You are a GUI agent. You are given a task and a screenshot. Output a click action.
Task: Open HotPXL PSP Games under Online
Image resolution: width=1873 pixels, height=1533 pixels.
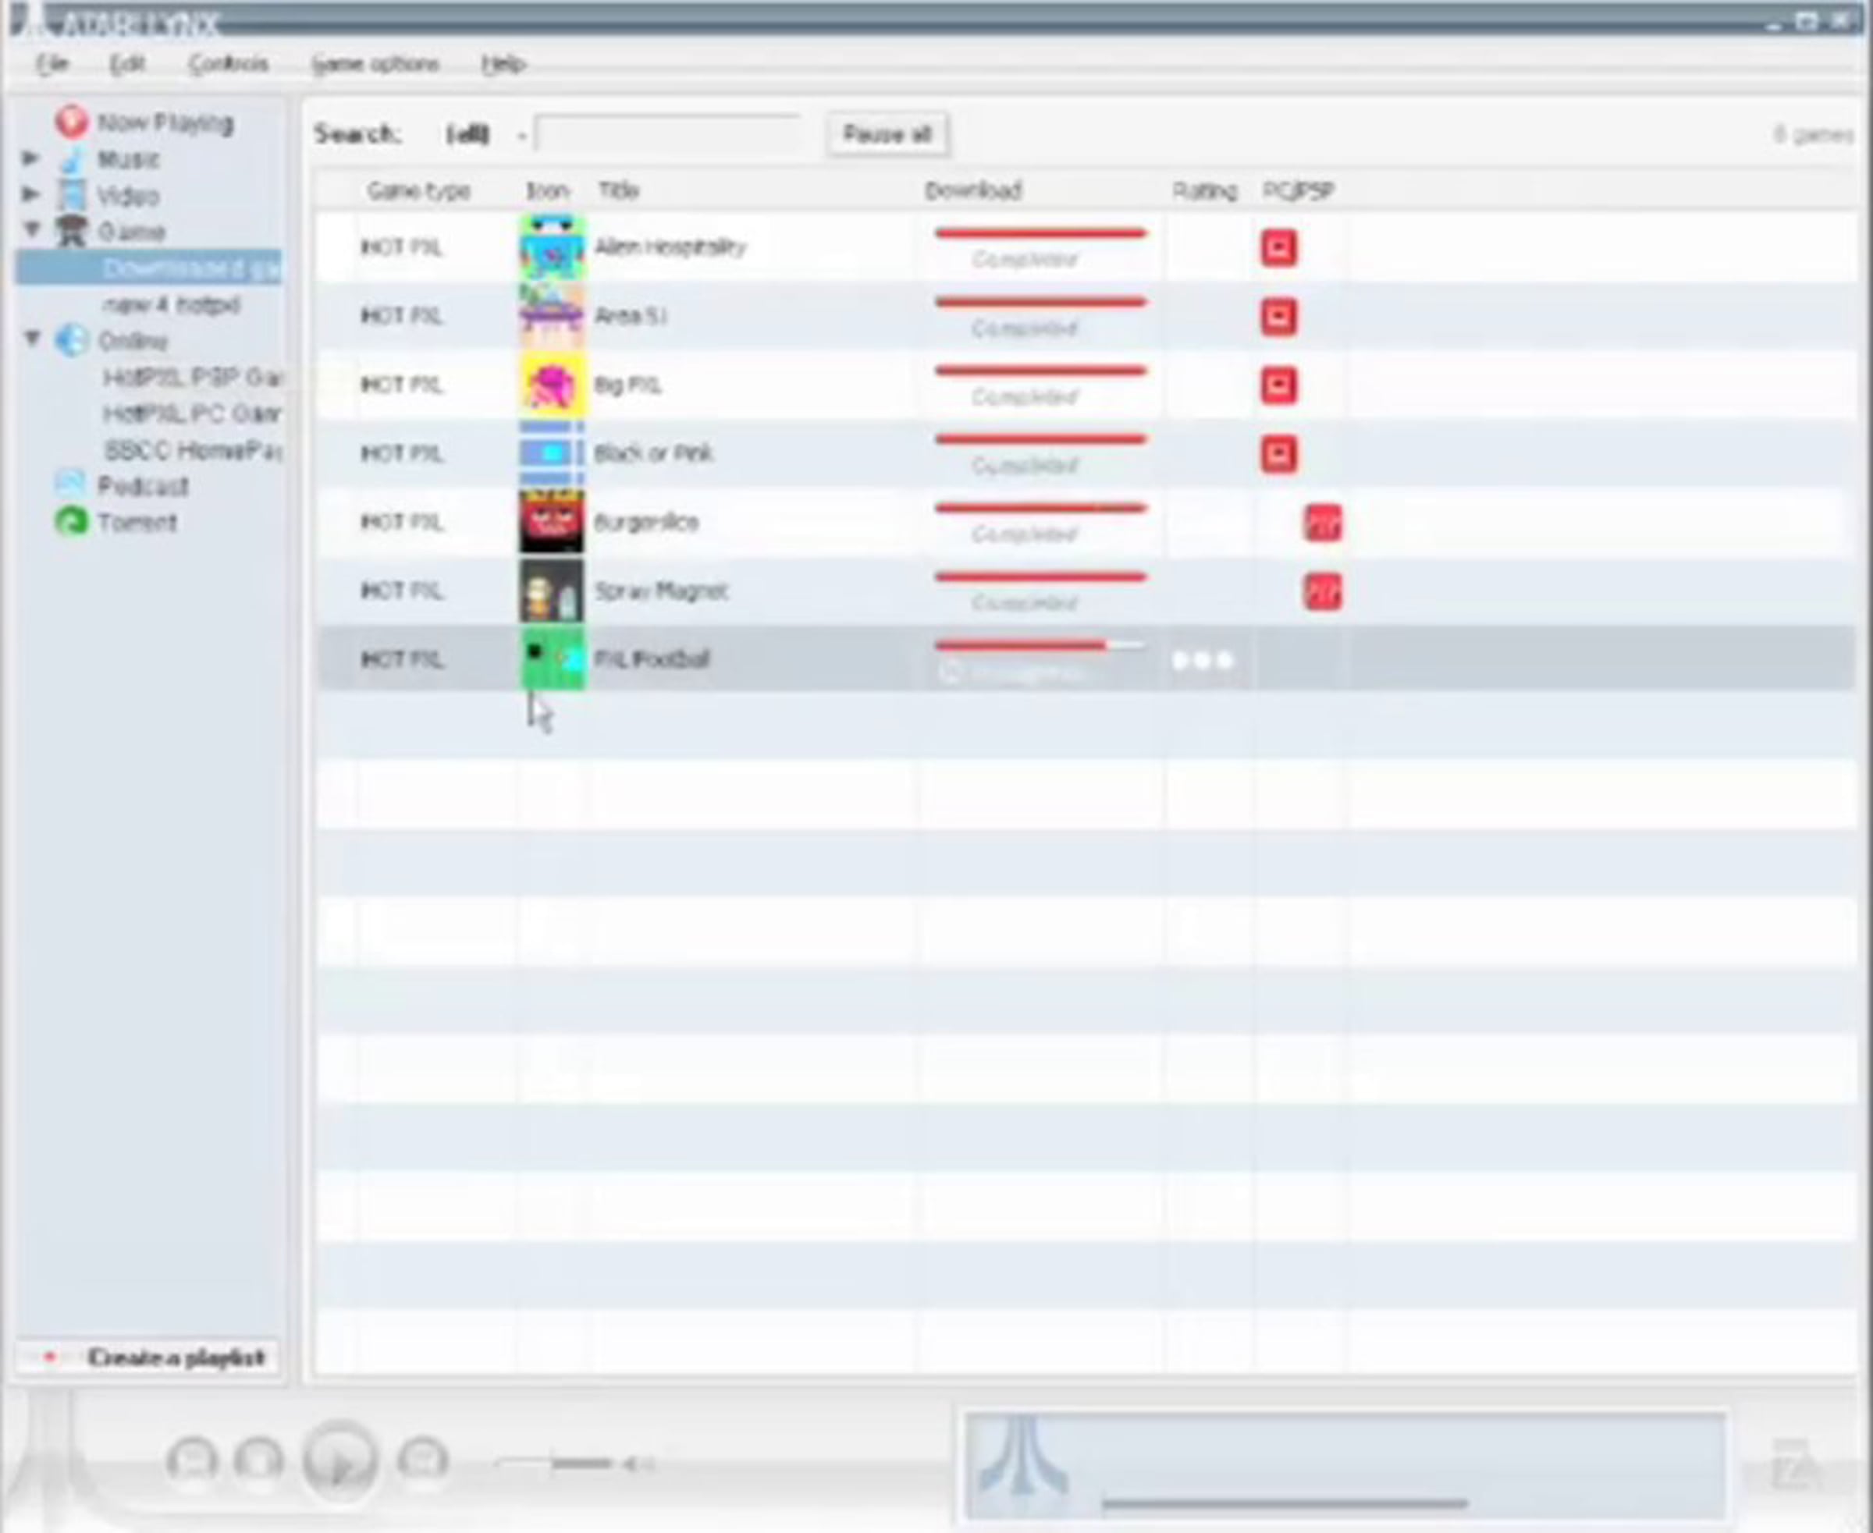[x=193, y=378]
